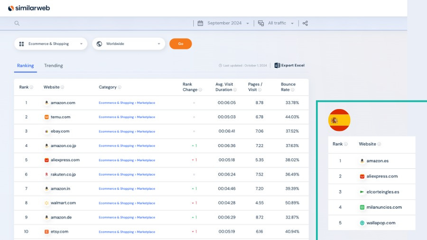Image resolution: width=427 pixels, height=240 pixels.
Task: Open milanuncios.com in the Spain ranking
Action: 384,207
